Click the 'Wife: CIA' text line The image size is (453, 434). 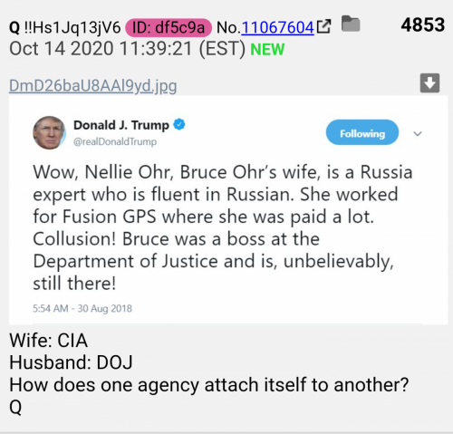pyautogui.click(x=49, y=341)
